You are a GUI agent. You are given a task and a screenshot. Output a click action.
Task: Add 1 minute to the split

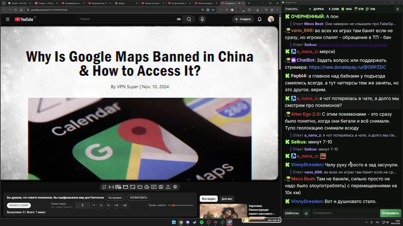(x=94, y=205)
